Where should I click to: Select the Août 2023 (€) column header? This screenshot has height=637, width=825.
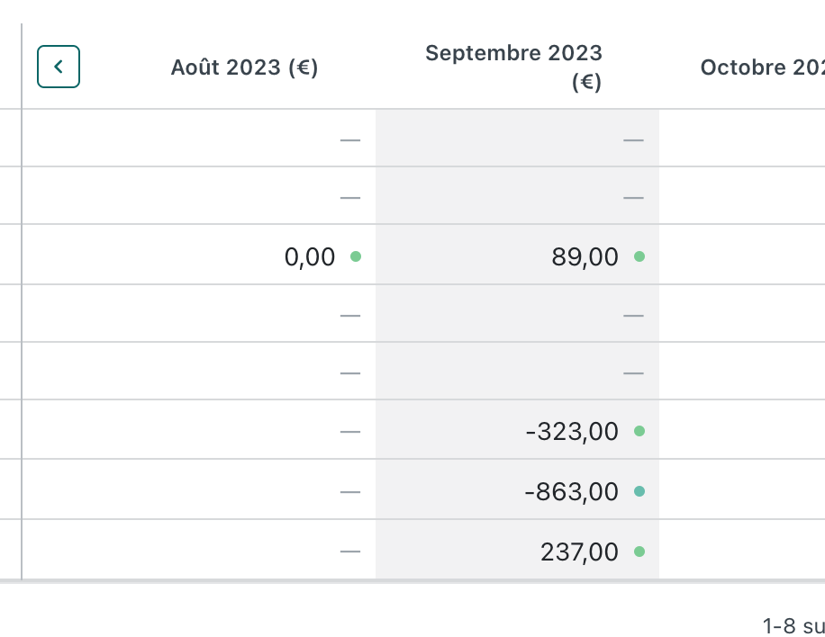[x=244, y=67]
